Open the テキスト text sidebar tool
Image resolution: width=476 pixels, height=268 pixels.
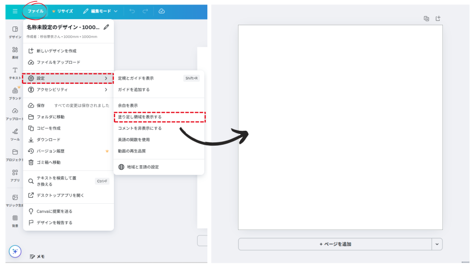tap(15, 73)
